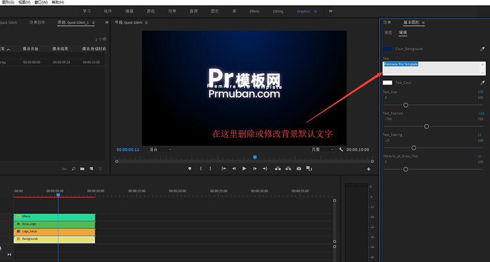Select the Backgrounds clip on the timeline
This screenshot has height=262, width=490.
(54, 239)
